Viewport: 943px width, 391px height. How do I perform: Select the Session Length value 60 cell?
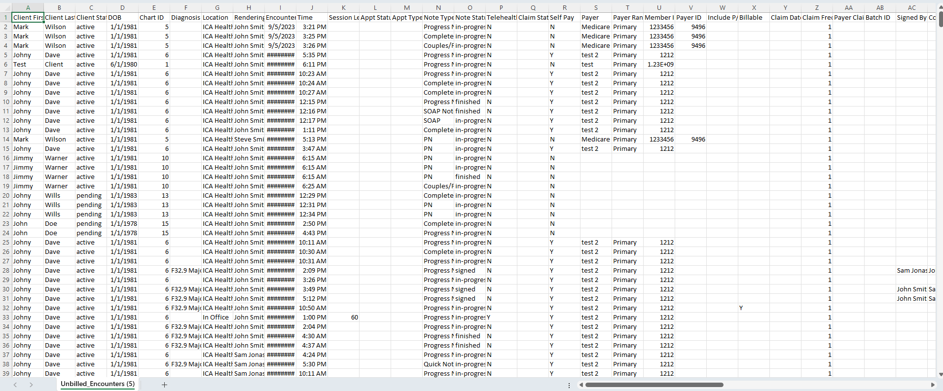point(344,318)
